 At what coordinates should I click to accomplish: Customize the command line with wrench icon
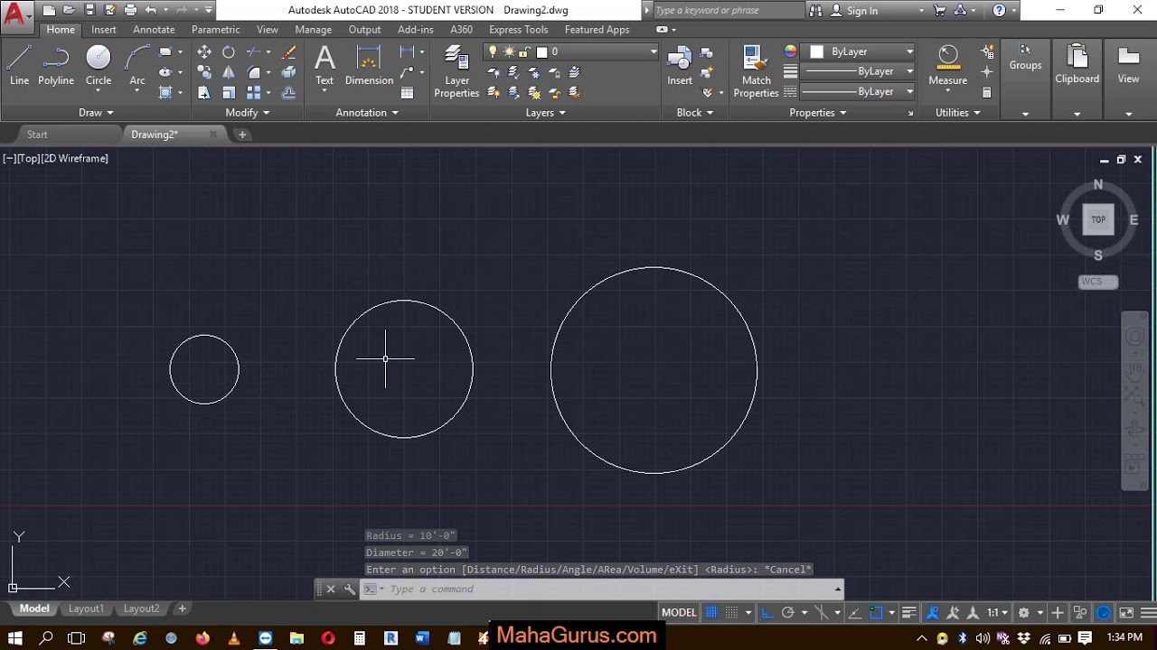(x=350, y=589)
